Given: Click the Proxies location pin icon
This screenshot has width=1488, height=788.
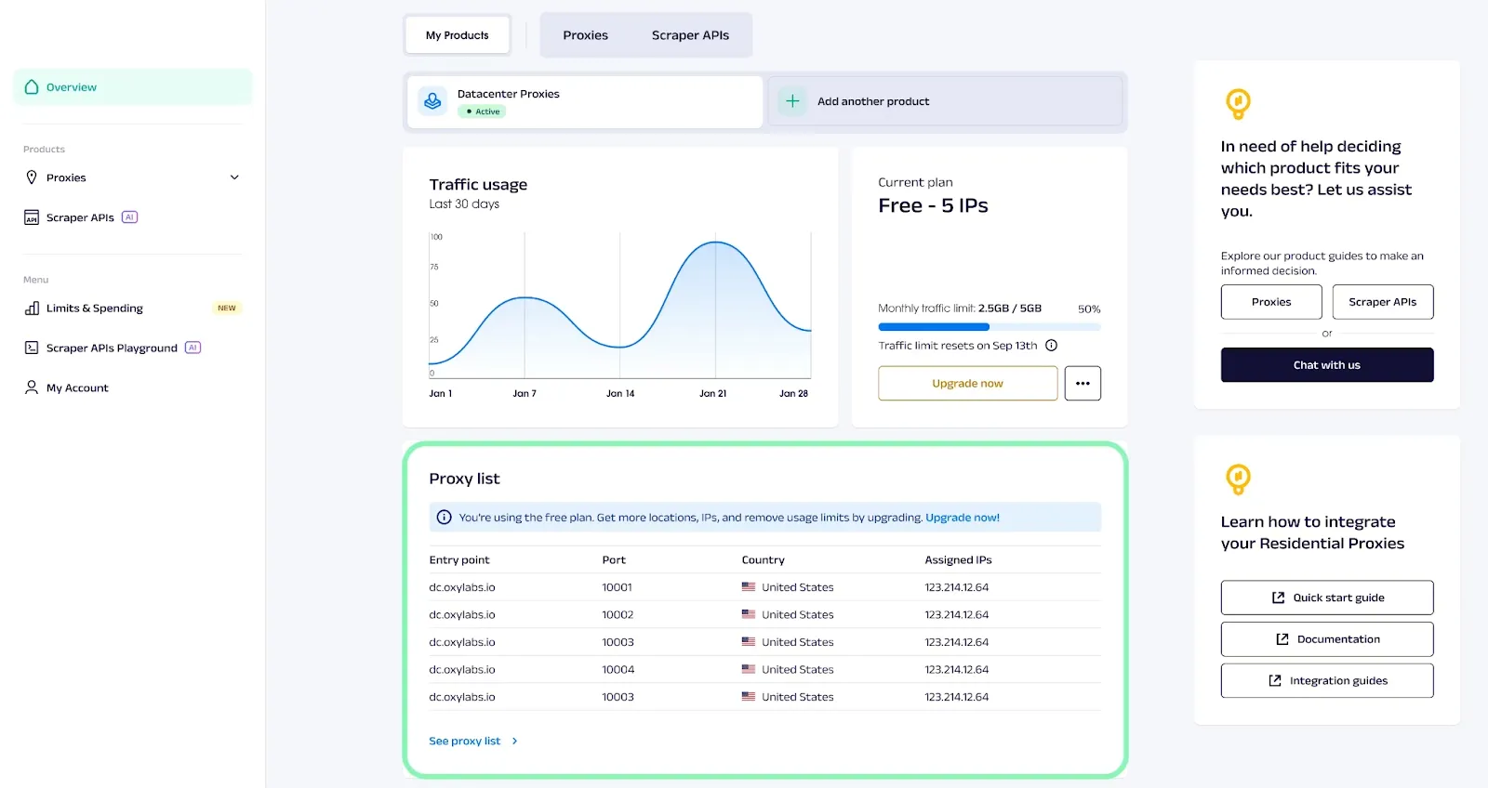Looking at the screenshot, I should click(x=32, y=177).
